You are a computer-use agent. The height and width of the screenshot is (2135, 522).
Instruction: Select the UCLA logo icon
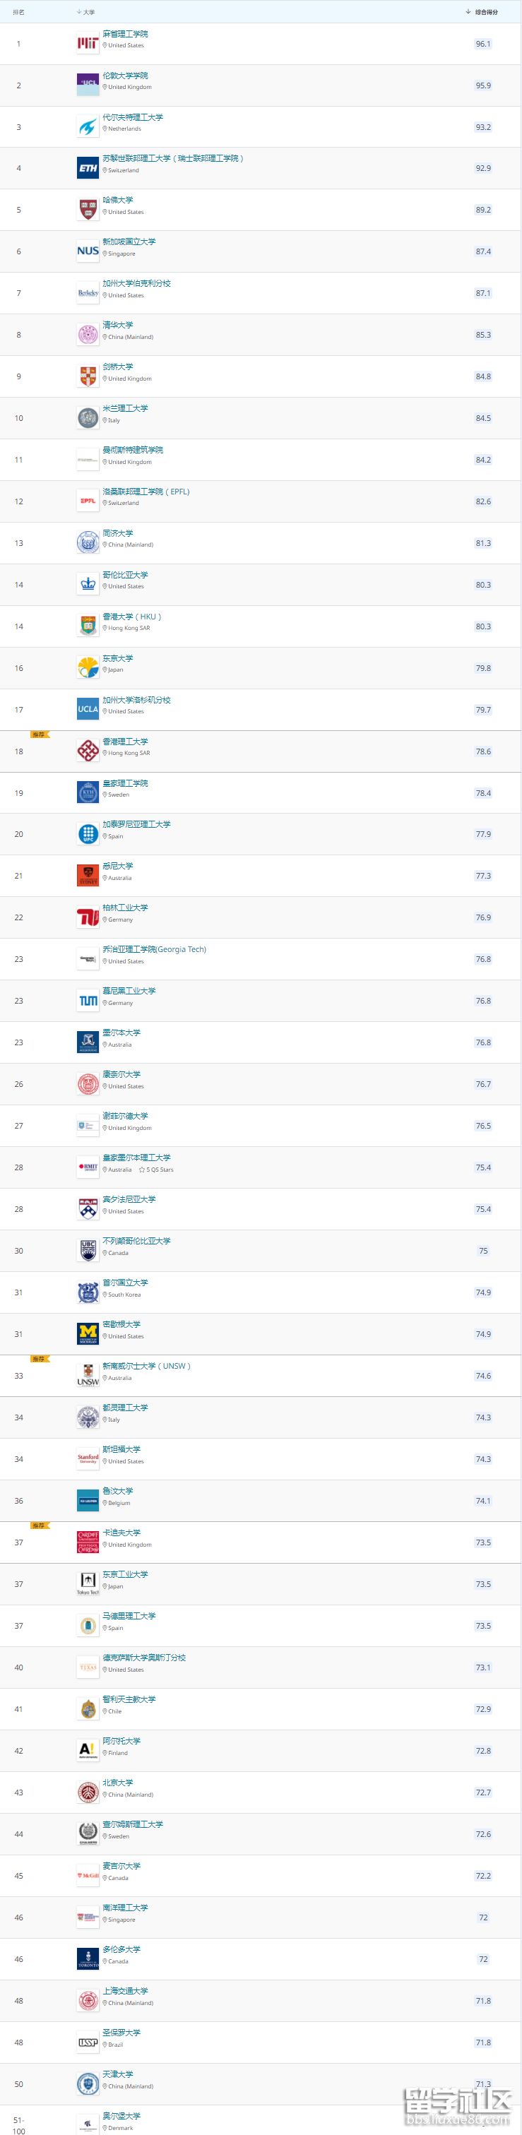[x=88, y=710]
